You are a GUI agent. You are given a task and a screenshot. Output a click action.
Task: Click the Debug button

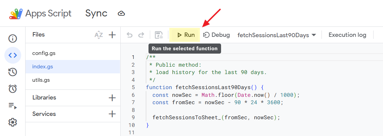(x=217, y=35)
